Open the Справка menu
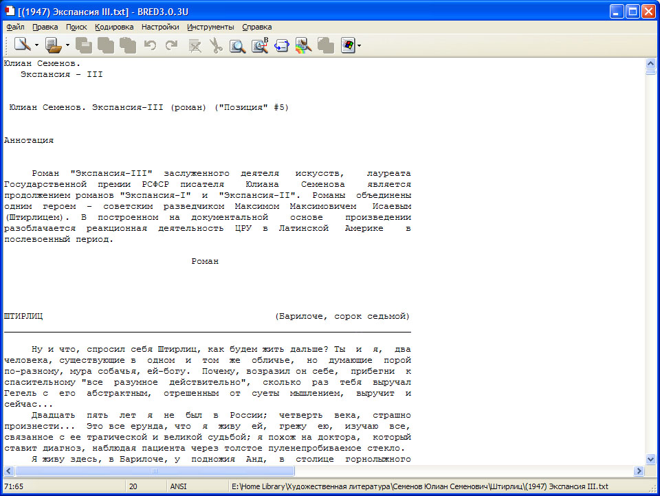This screenshot has height=496, width=660. [x=256, y=27]
